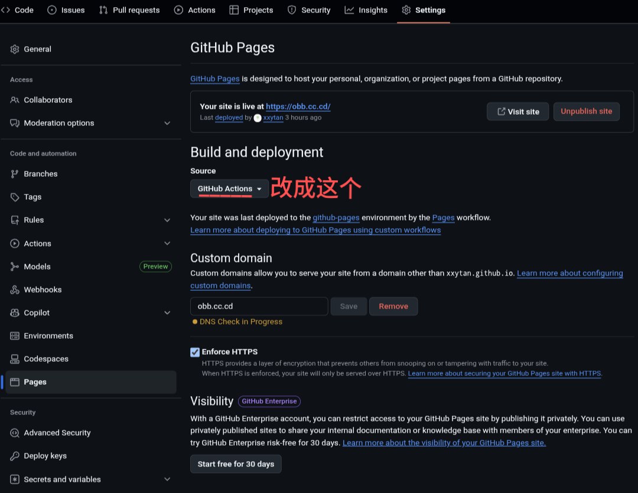Click the Codespaces icon in sidebar
This screenshot has width=638, height=493.
[15, 359]
